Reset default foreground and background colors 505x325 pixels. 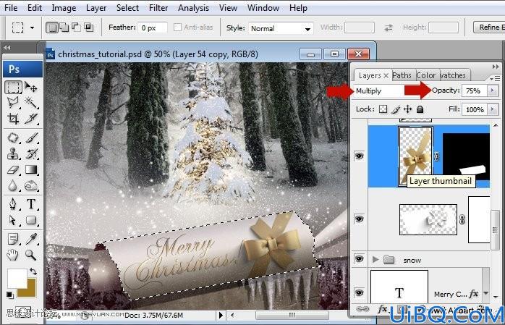(9, 295)
